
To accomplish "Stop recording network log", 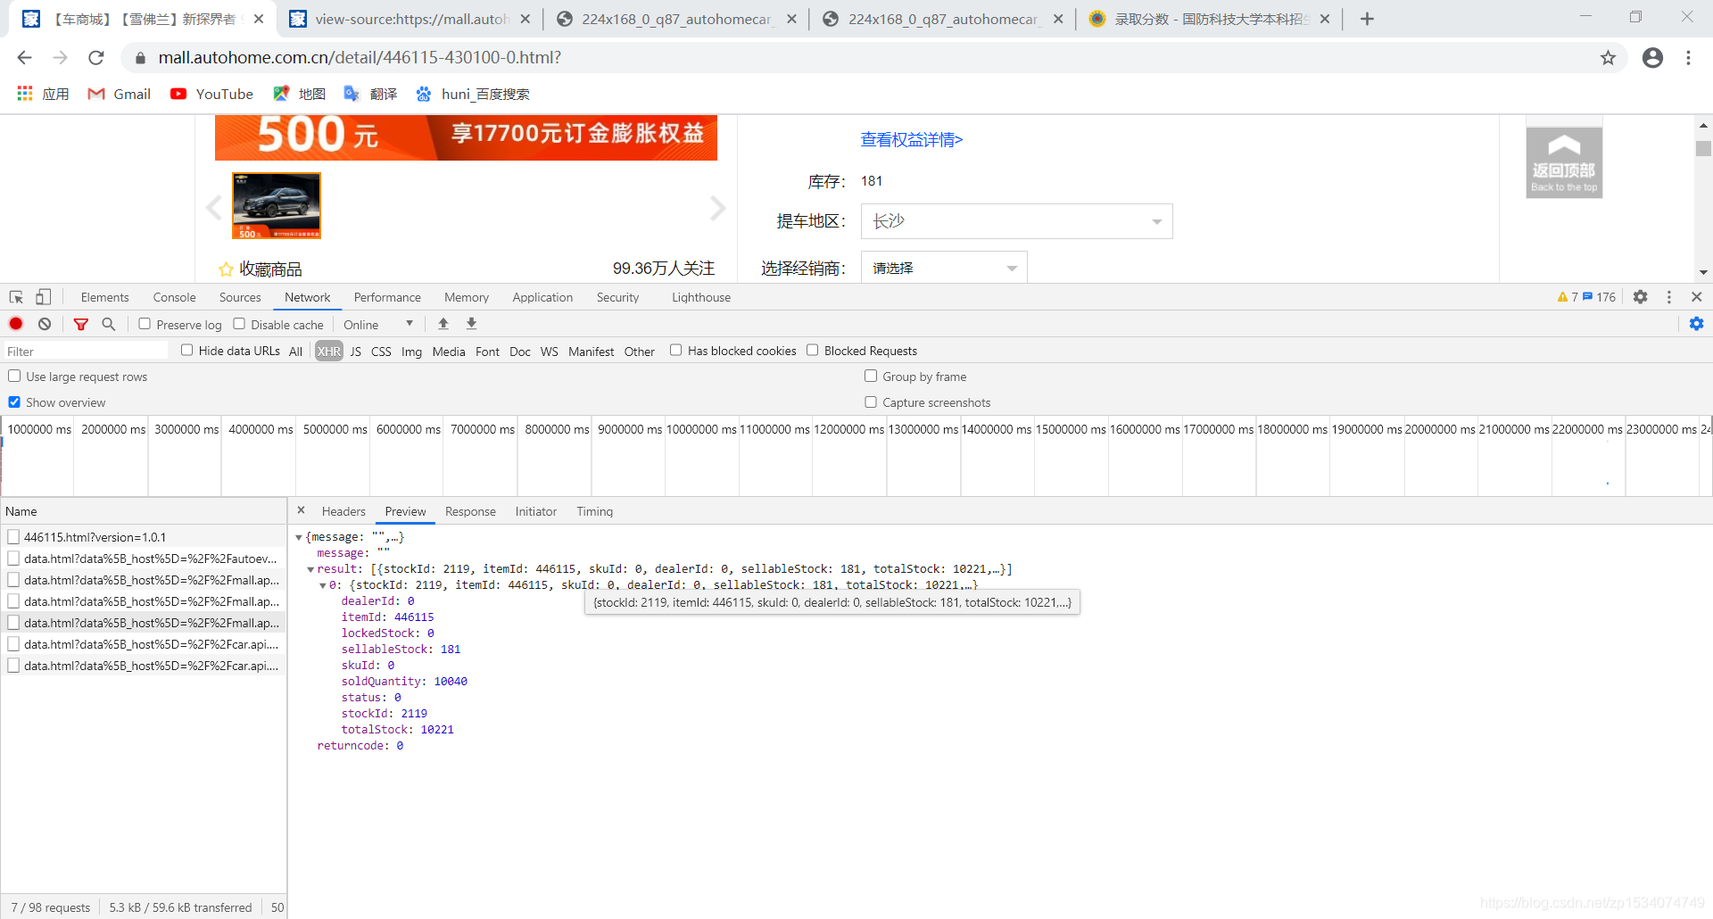I will 16,324.
